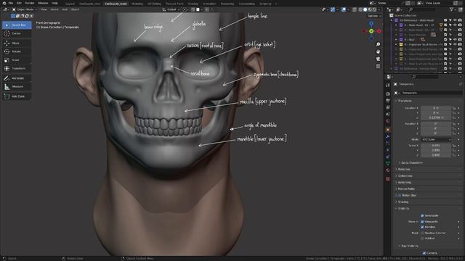Toggle Show In Viewports checkbox
The image size is (465, 261).
[x=422, y=222]
